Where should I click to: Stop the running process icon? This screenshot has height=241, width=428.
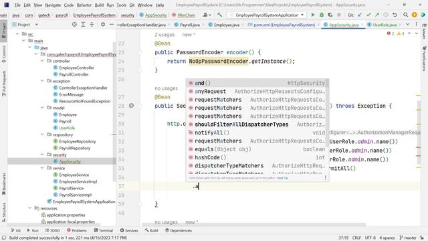tap(339, 15)
